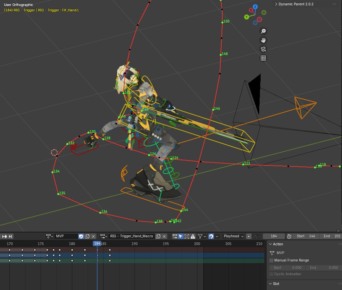This screenshot has width=342, height=290.
Task: Duplicate the RIG - Trigger_Hand_Macro slot
Action: click(x=158, y=236)
